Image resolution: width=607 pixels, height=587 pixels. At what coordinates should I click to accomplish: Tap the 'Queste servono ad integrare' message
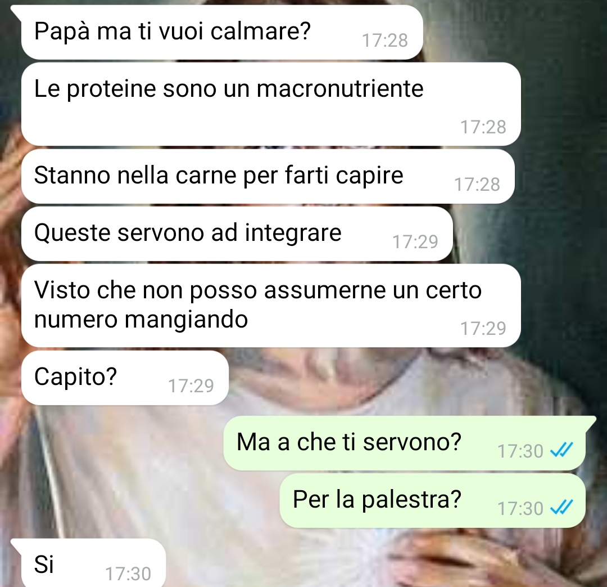click(237, 234)
